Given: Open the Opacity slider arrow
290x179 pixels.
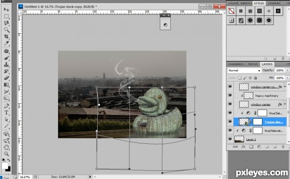Looking at the screenshot, I should coord(288,70).
